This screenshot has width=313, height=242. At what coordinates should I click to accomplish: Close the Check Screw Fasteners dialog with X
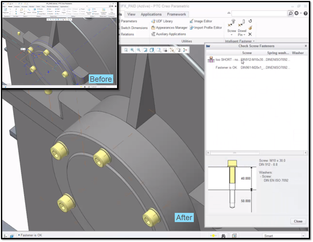click(x=306, y=46)
